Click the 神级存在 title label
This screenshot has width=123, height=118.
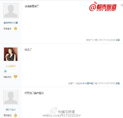tap(8, 77)
